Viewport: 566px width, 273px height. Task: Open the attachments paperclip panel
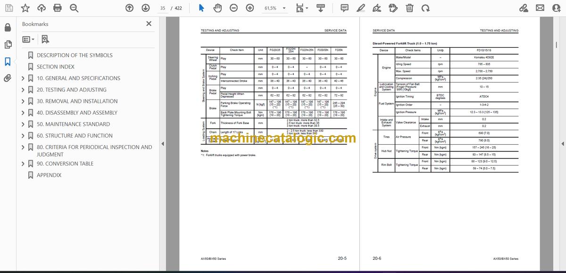pyautogui.click(x=8, y=78)
